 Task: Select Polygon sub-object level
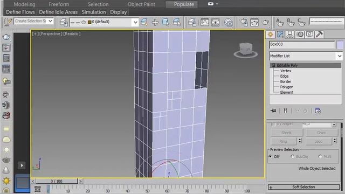pyautogui.click(x=286, y=87)
